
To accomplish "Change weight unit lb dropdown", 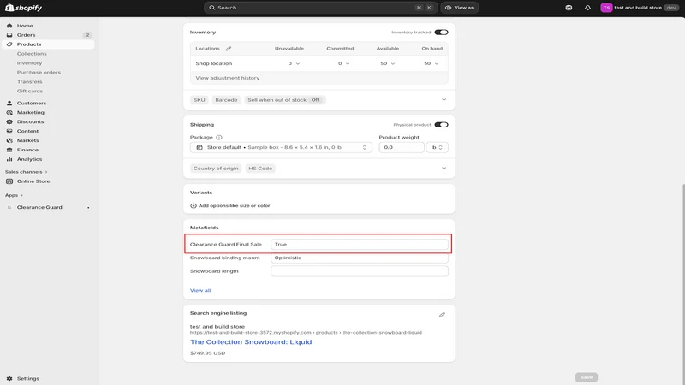I will click(x=437, y=147).
